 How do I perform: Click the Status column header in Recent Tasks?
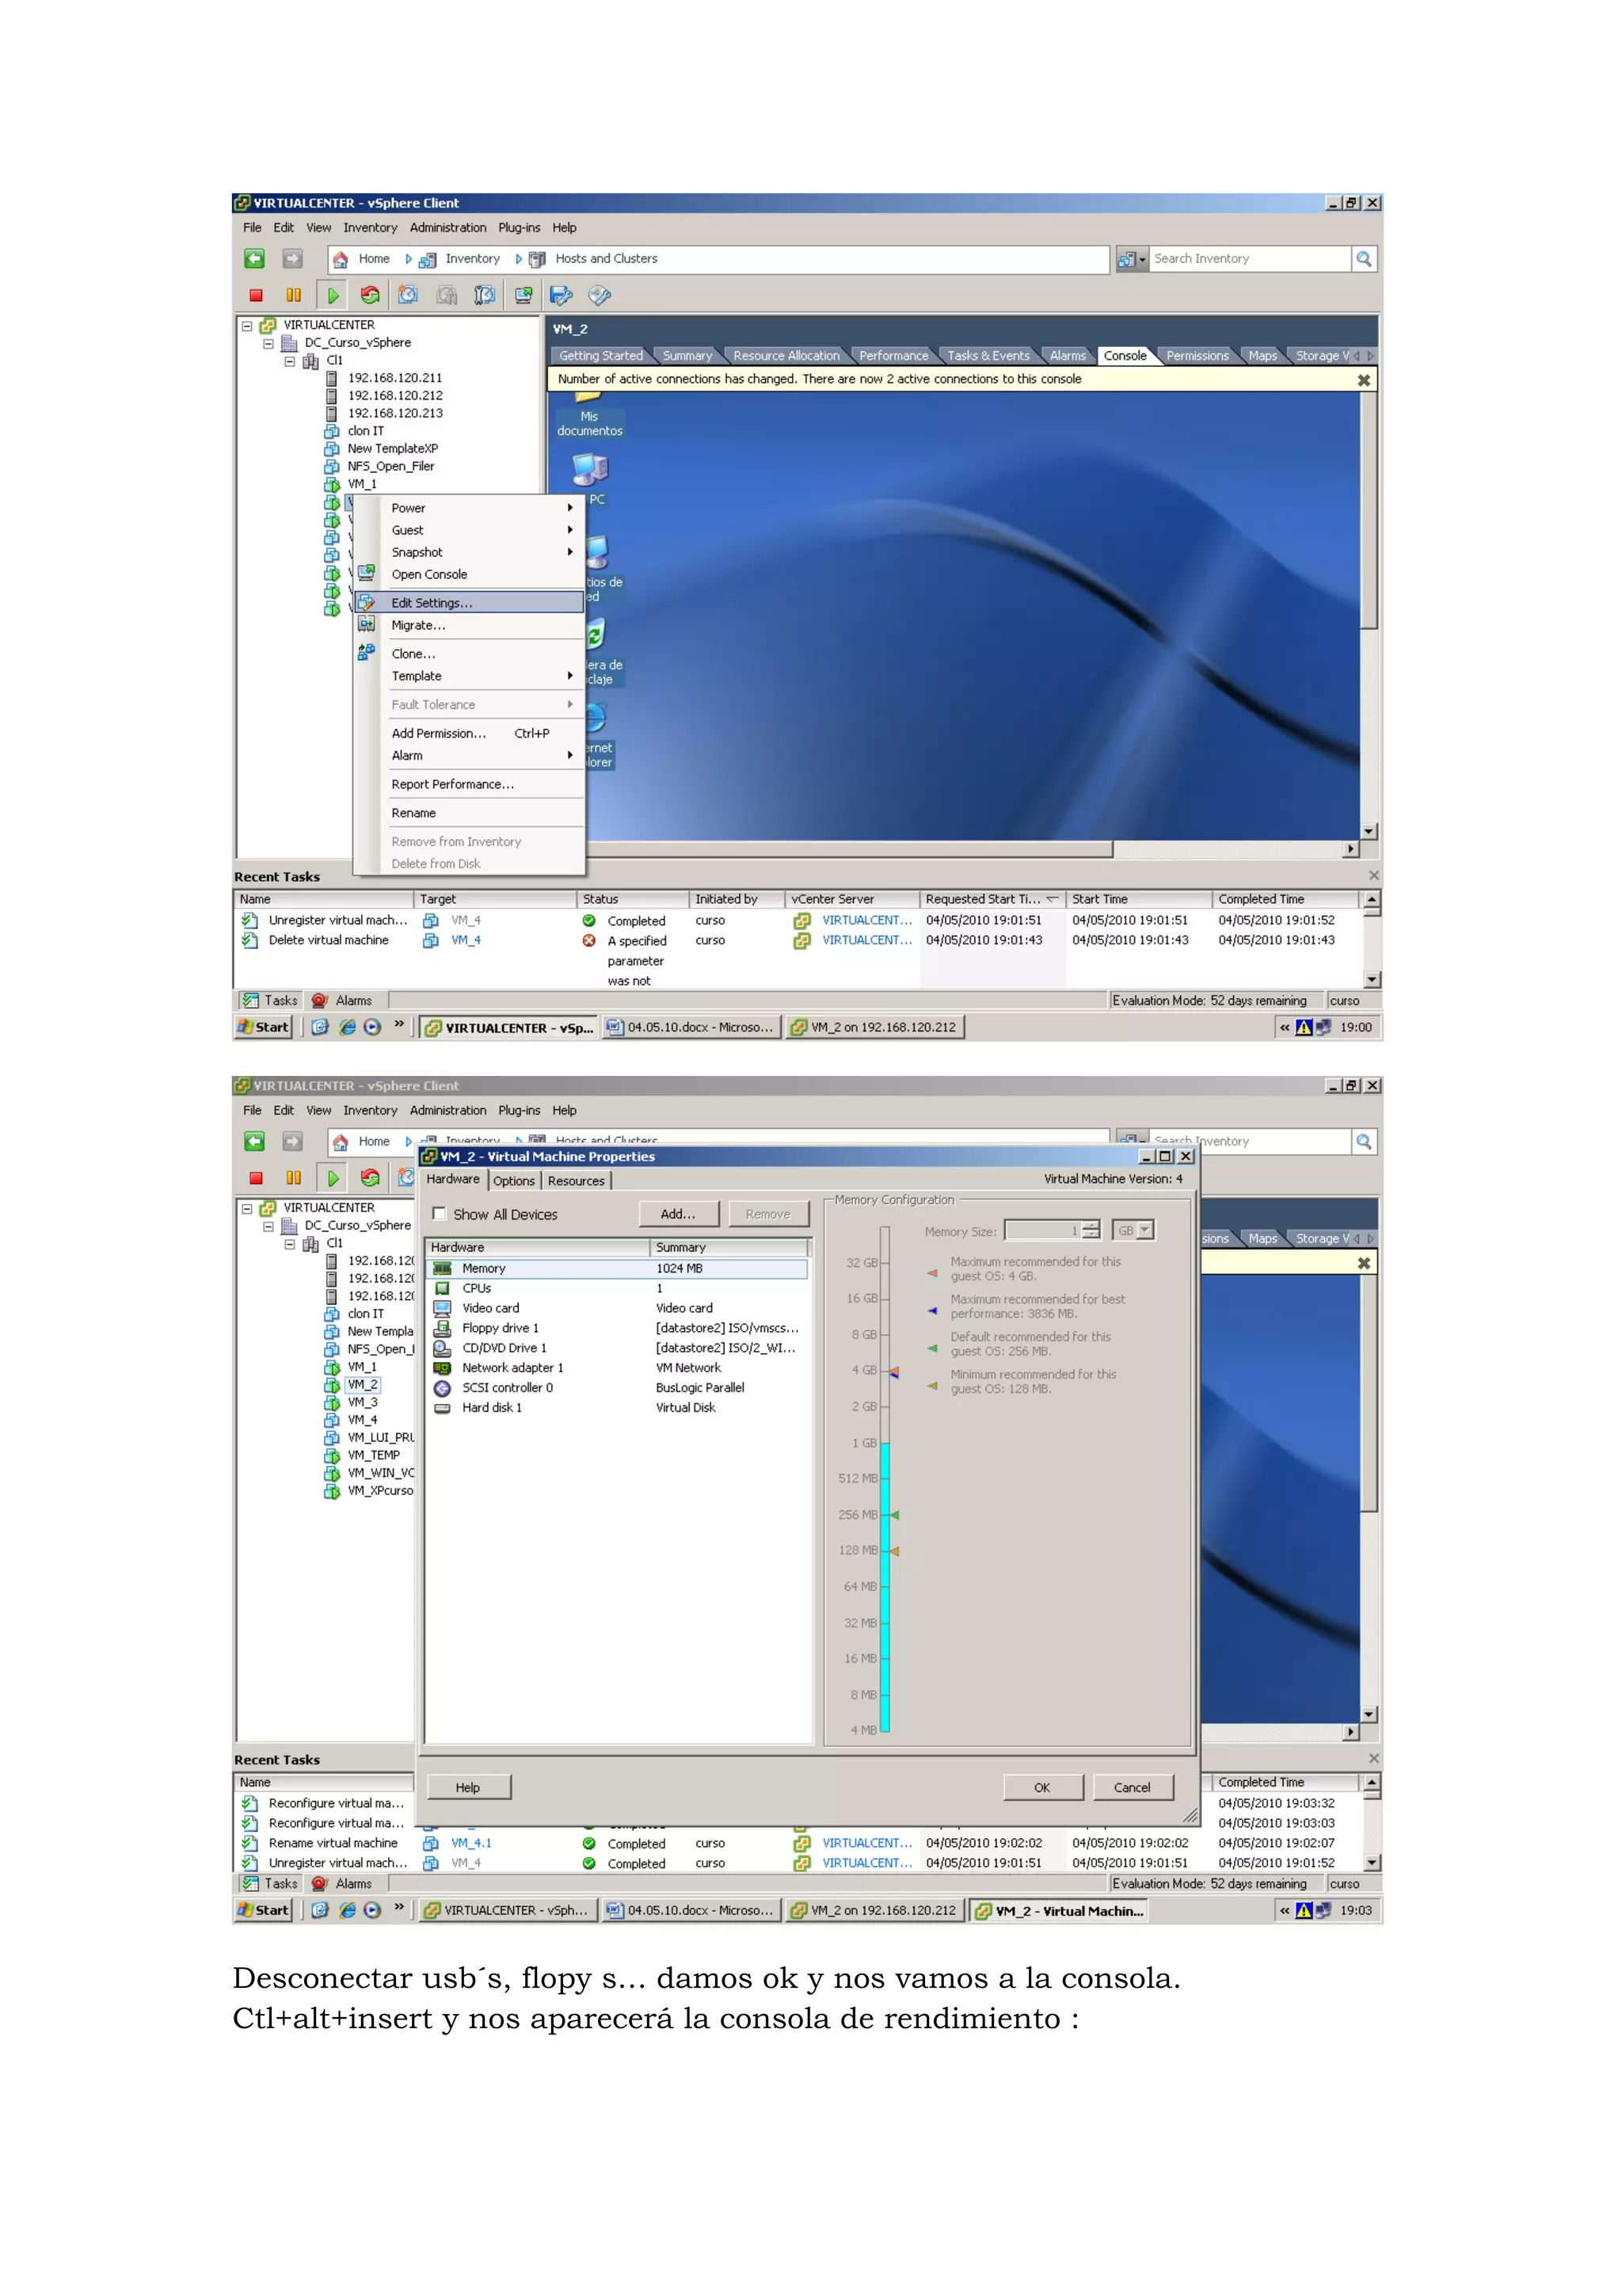click(633, 899)
